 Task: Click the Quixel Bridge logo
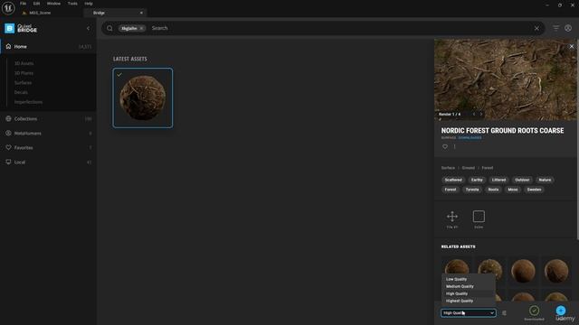tap(21, 28)
